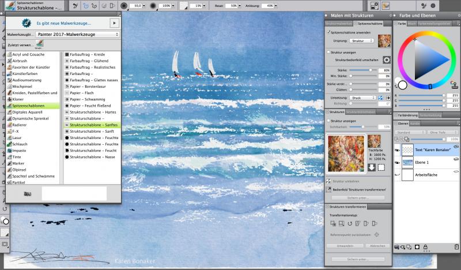Click the Struktur umkehren icon
The width and height of the screenshot is (461, 270).
(328, 181)
